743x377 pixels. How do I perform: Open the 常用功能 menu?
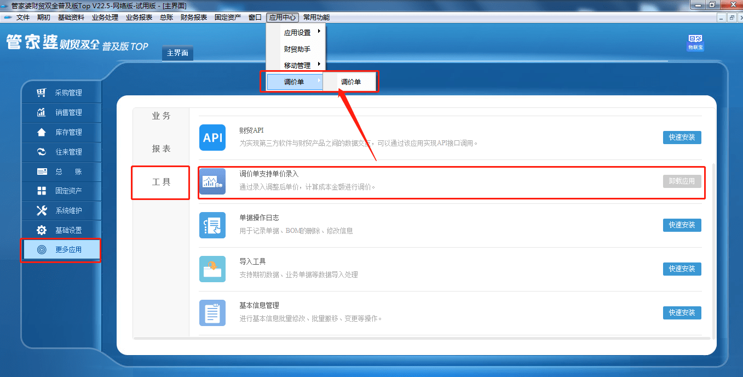316,18
